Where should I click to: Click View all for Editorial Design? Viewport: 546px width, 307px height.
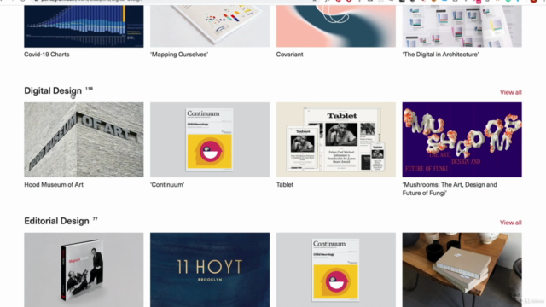(x=510, y=223)
